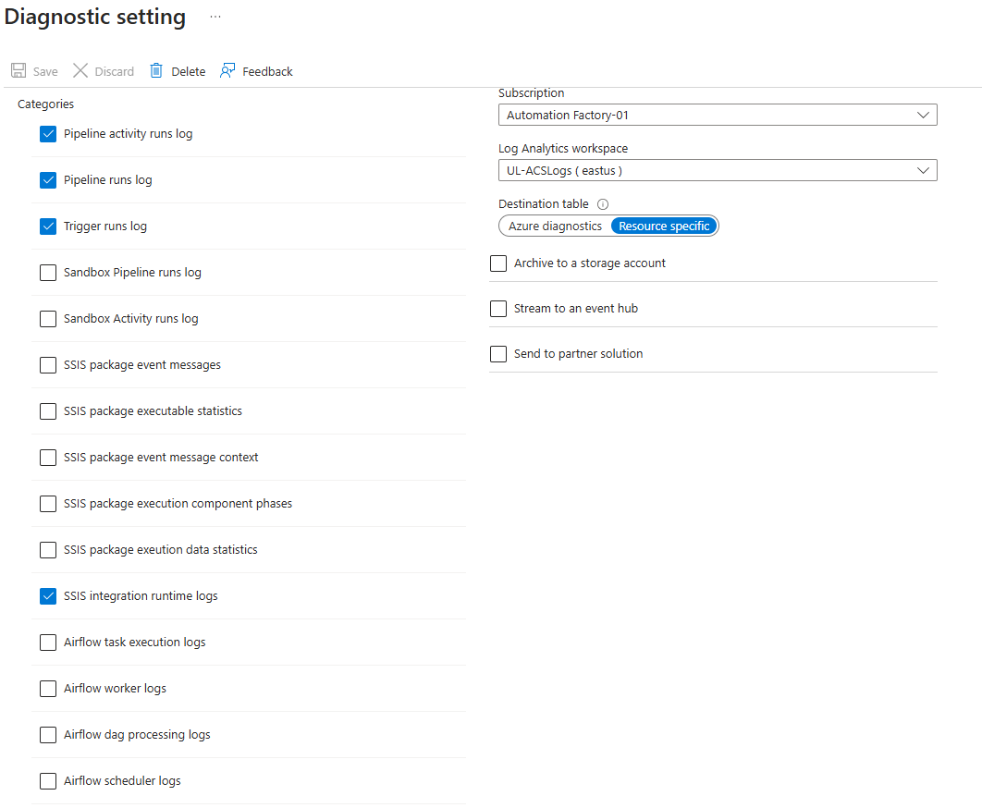This screenshot has width=982, height=808.
Task: Enable Airflow task execution logs
Action: pyautogui.click(x=48, y=643)
